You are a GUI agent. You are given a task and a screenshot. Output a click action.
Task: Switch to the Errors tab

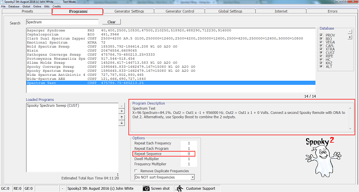pos(332,11)
